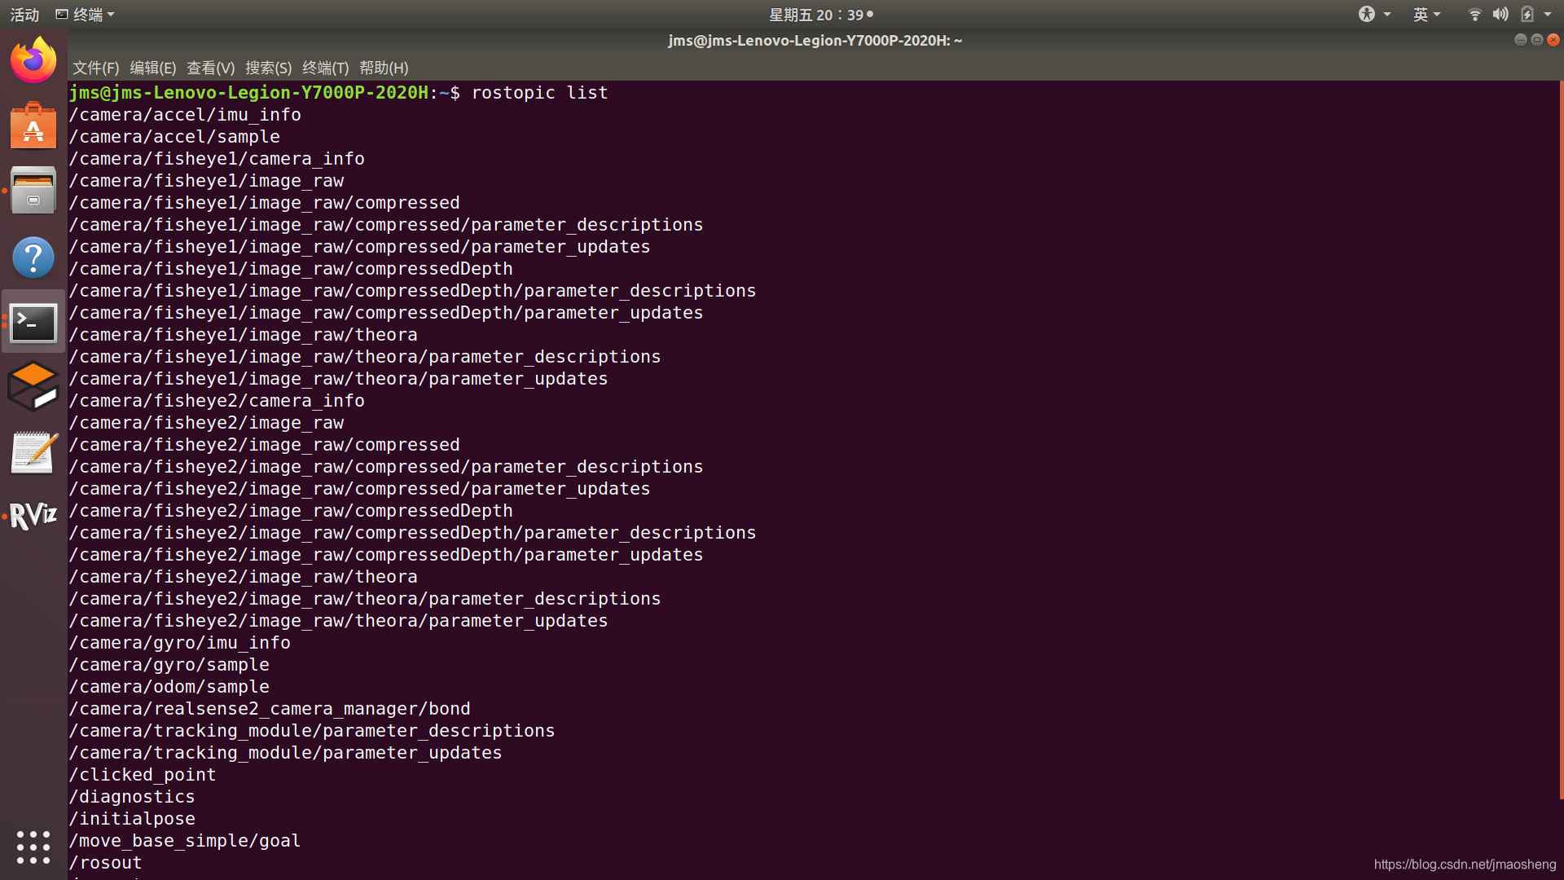Click the /camera/fisheye2/image_raw/compressed line

coord(265,444)
